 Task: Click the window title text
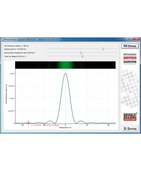tap(32, 39)
